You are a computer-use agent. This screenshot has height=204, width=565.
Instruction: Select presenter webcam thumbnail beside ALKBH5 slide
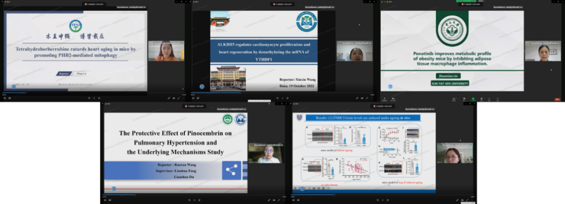click(355, 51)
